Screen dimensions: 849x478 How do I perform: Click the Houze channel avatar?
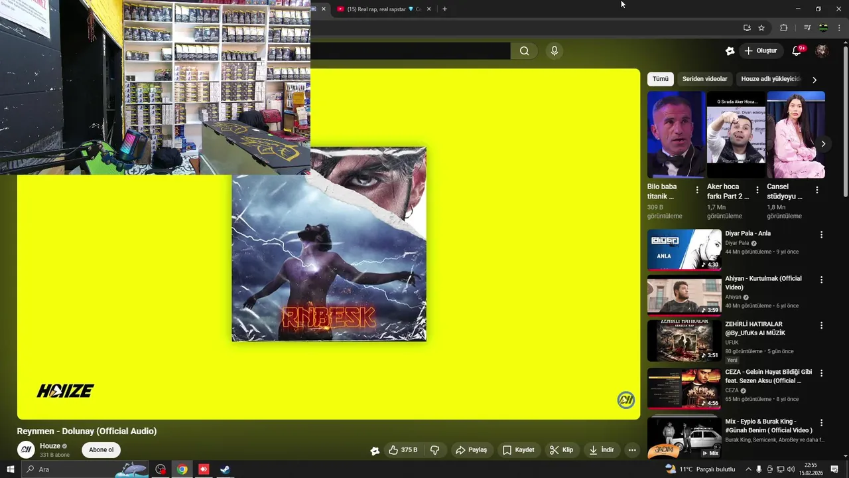point(26,449)
